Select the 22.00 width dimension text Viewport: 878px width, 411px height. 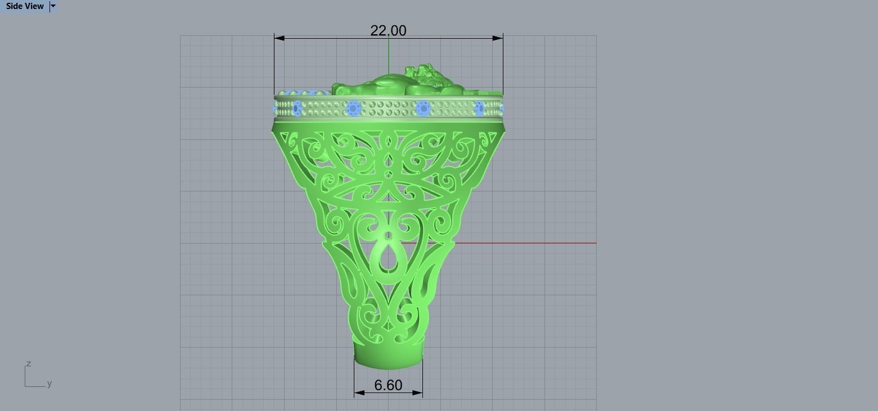pyautogui.click(x=388, y=30)
